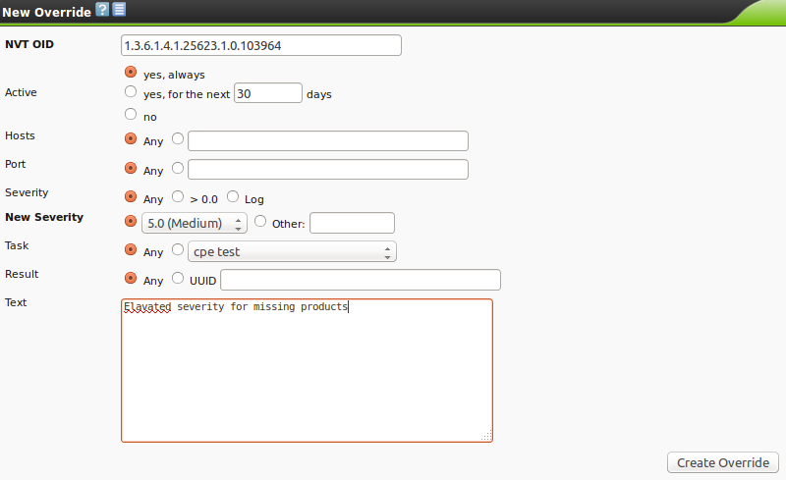This screenshot has height=480, width=786.
Task: Open the help icon beside New Override
Action: (x=102, y=9)
